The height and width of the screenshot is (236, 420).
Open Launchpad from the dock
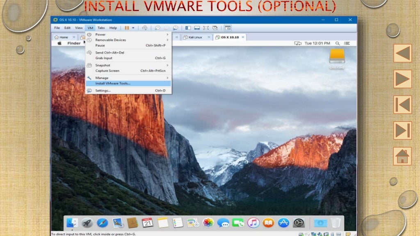87,222
